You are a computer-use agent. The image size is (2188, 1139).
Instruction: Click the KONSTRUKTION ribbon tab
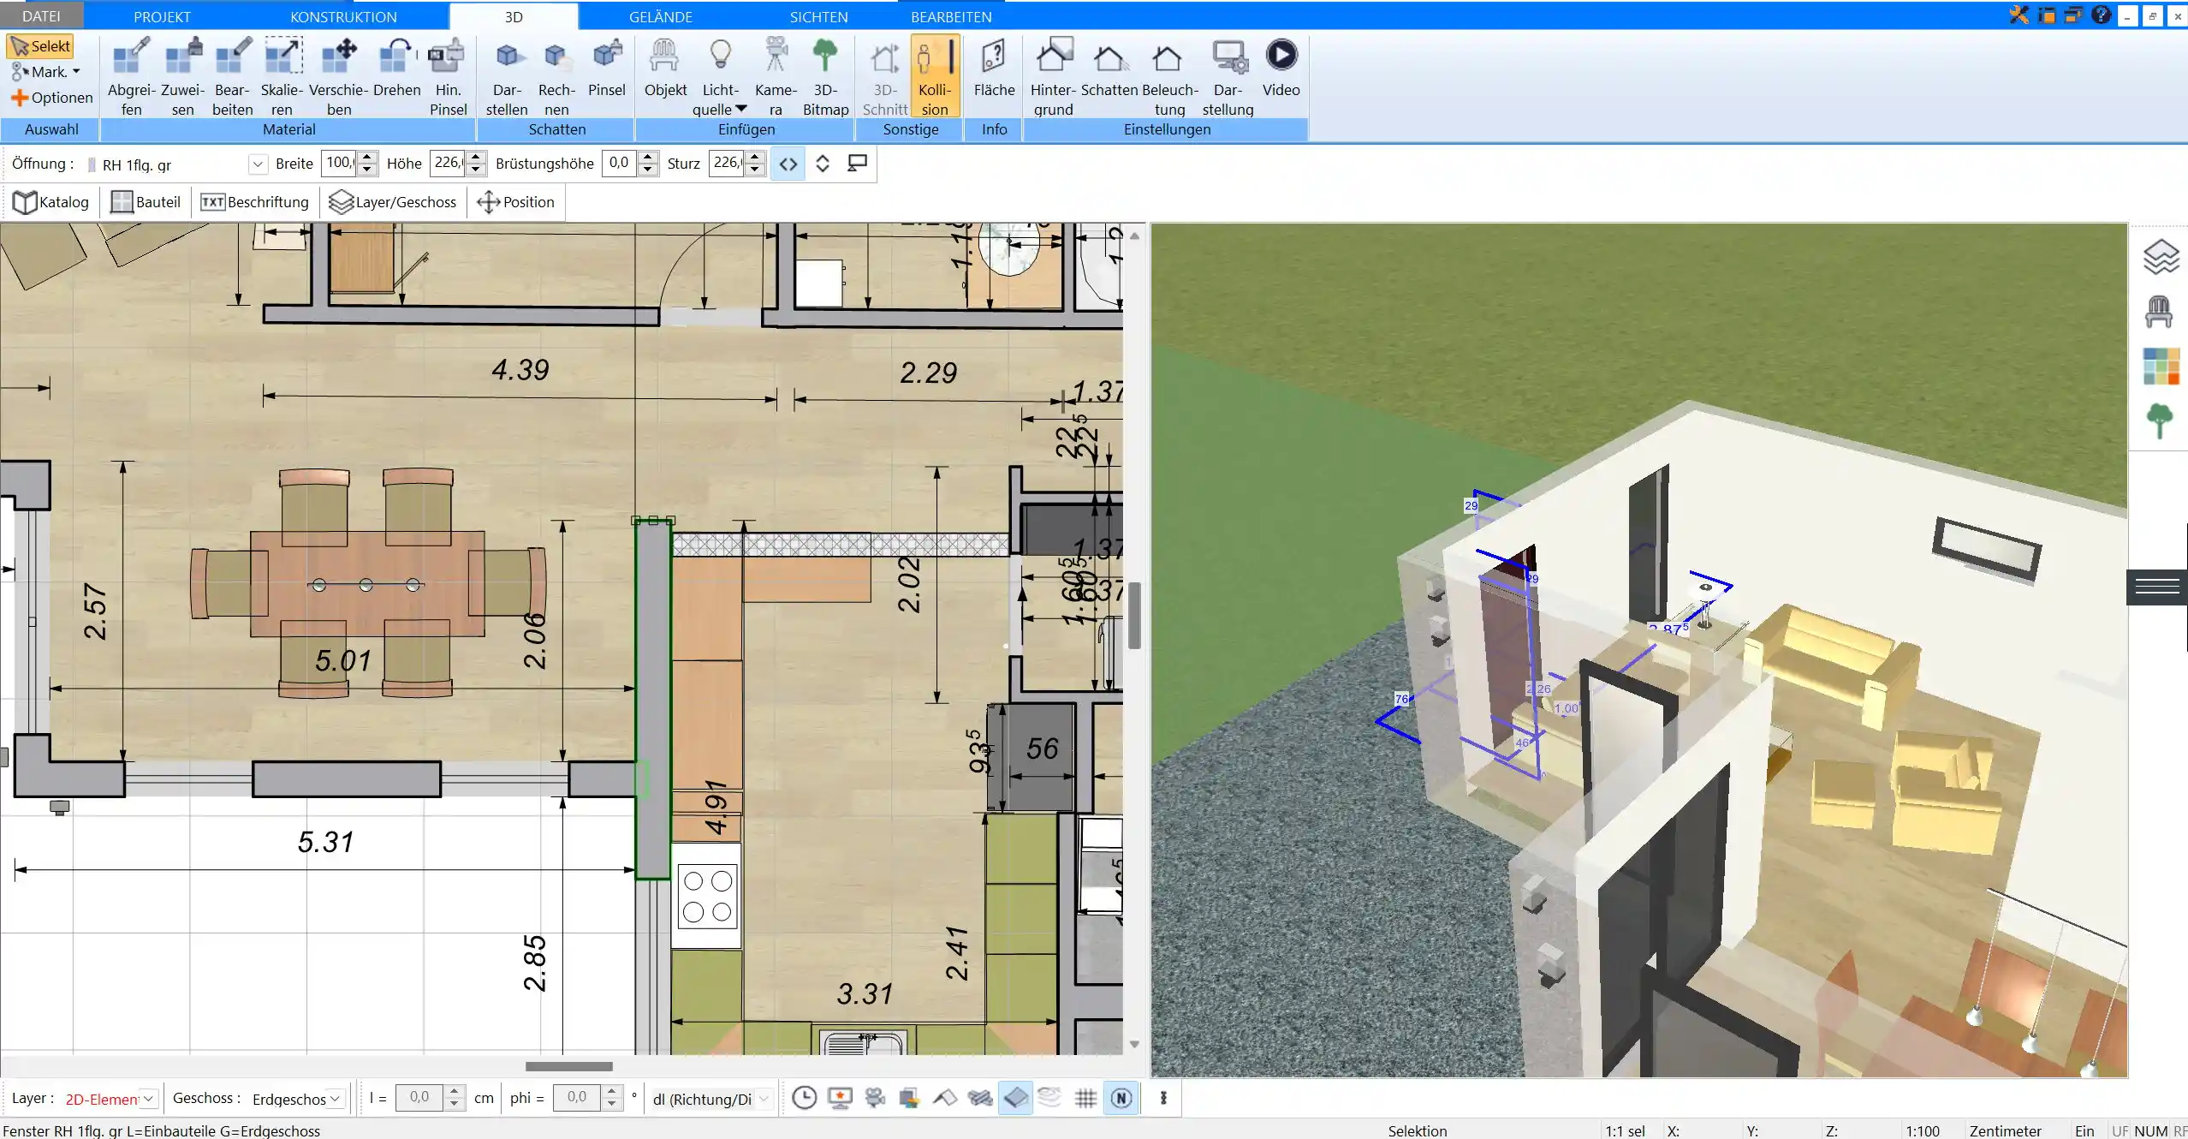pos(342,16)
